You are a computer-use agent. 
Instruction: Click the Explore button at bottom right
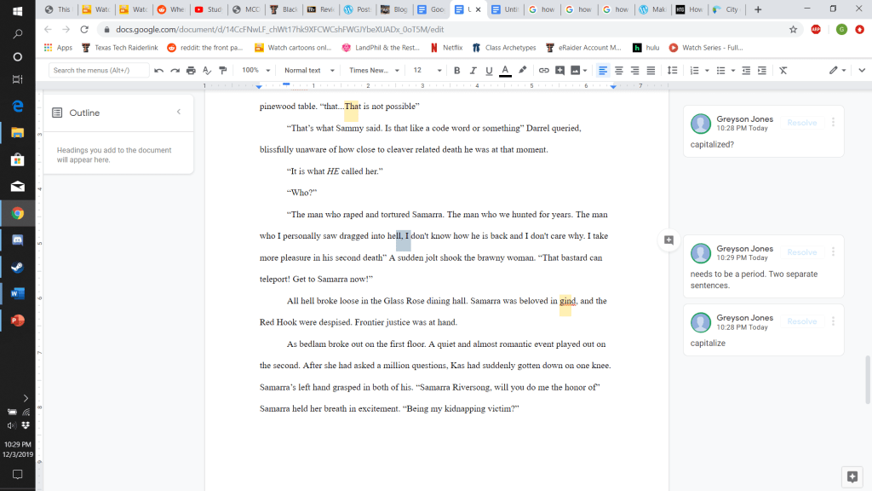pyautogui.click(x=850, y=476)
